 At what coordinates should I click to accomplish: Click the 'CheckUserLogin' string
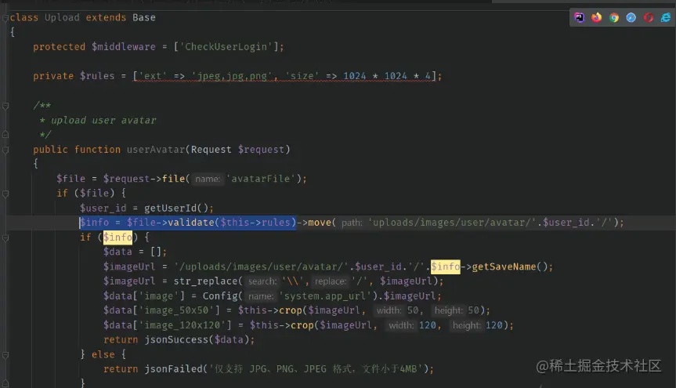(226, 46)
